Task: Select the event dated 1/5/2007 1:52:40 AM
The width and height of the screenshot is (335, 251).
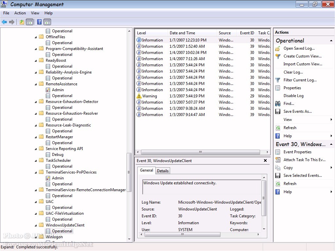Action: (203, 46)
